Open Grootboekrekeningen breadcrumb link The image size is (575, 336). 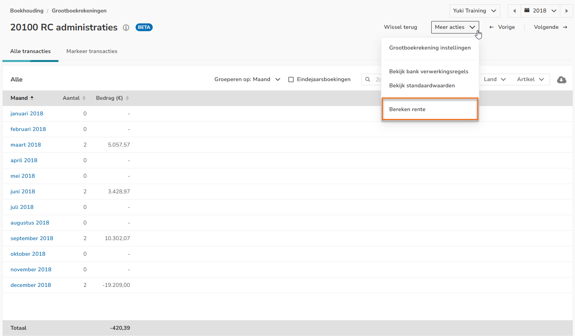[x=79, y=11]
